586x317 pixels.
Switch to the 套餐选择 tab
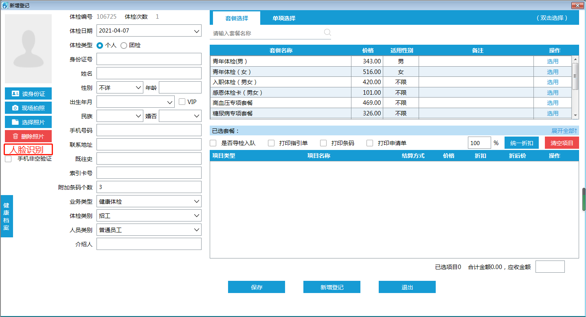pyautogui.click(x=237, y=18)
